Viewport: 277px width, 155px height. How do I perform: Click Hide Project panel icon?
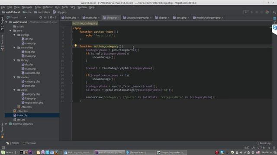tap(57, 17)
